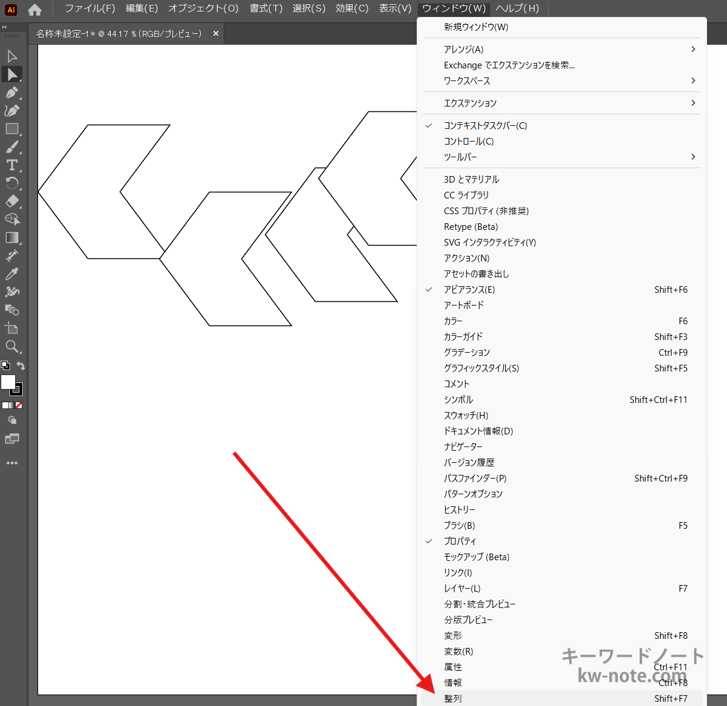Pick the Rectangle tool
This screenshot has width=727, height=706.
click(x=11, y=129)
